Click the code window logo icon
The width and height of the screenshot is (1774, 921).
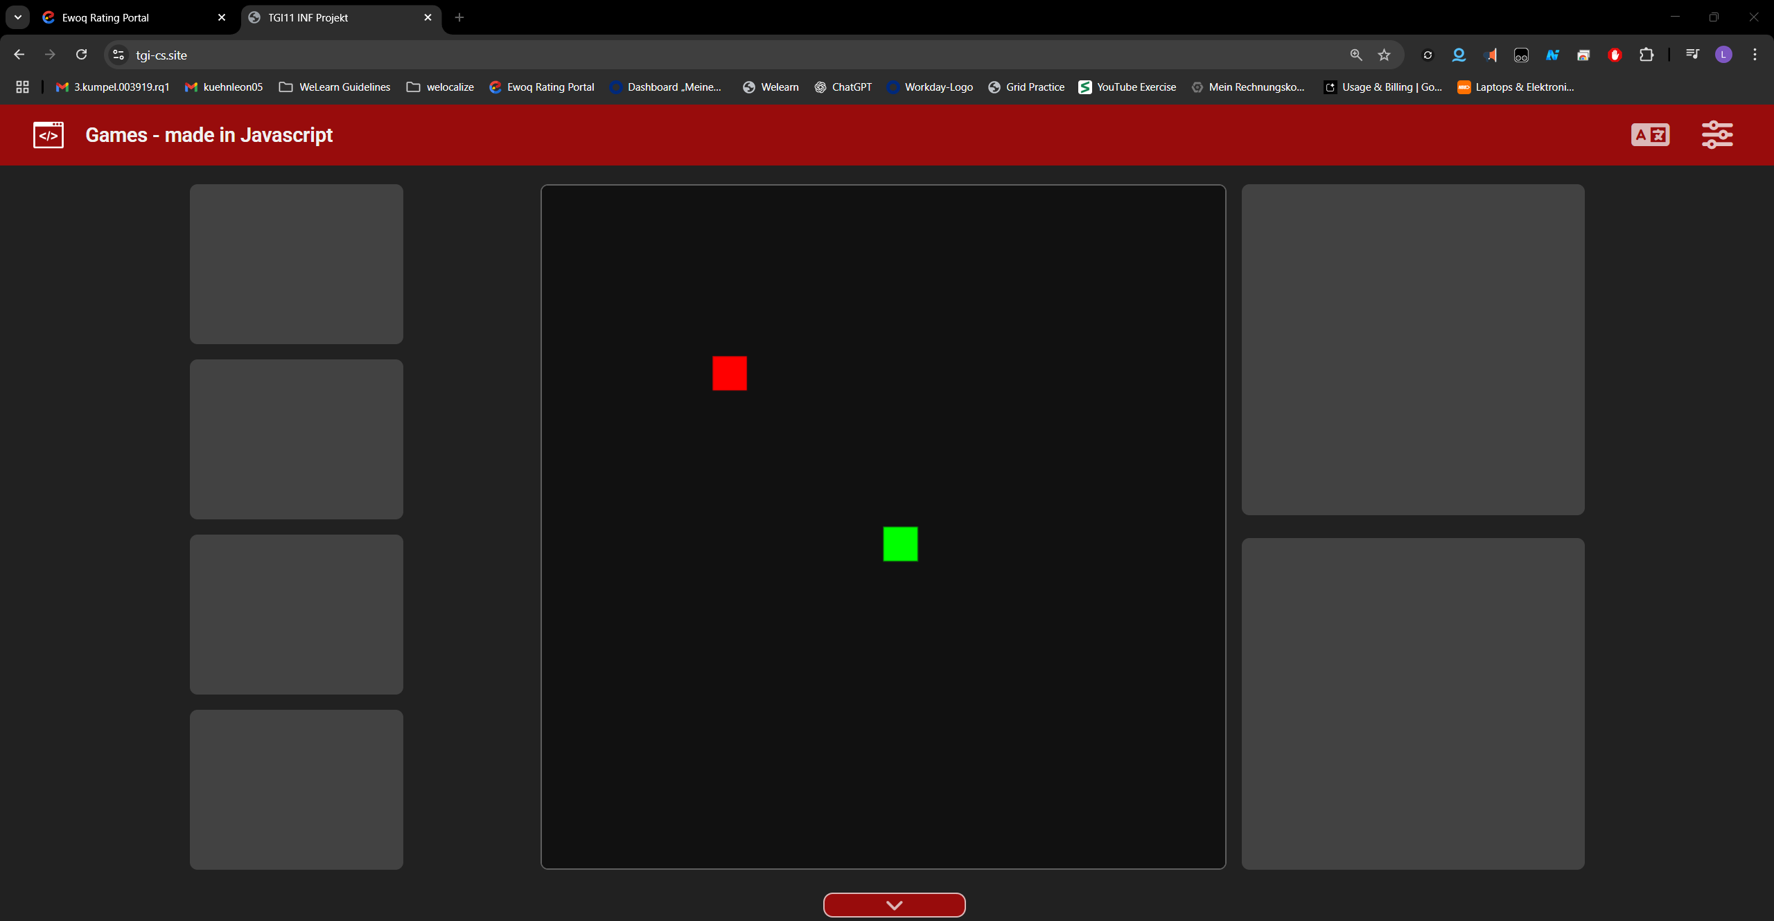click(x=49, y=135)
